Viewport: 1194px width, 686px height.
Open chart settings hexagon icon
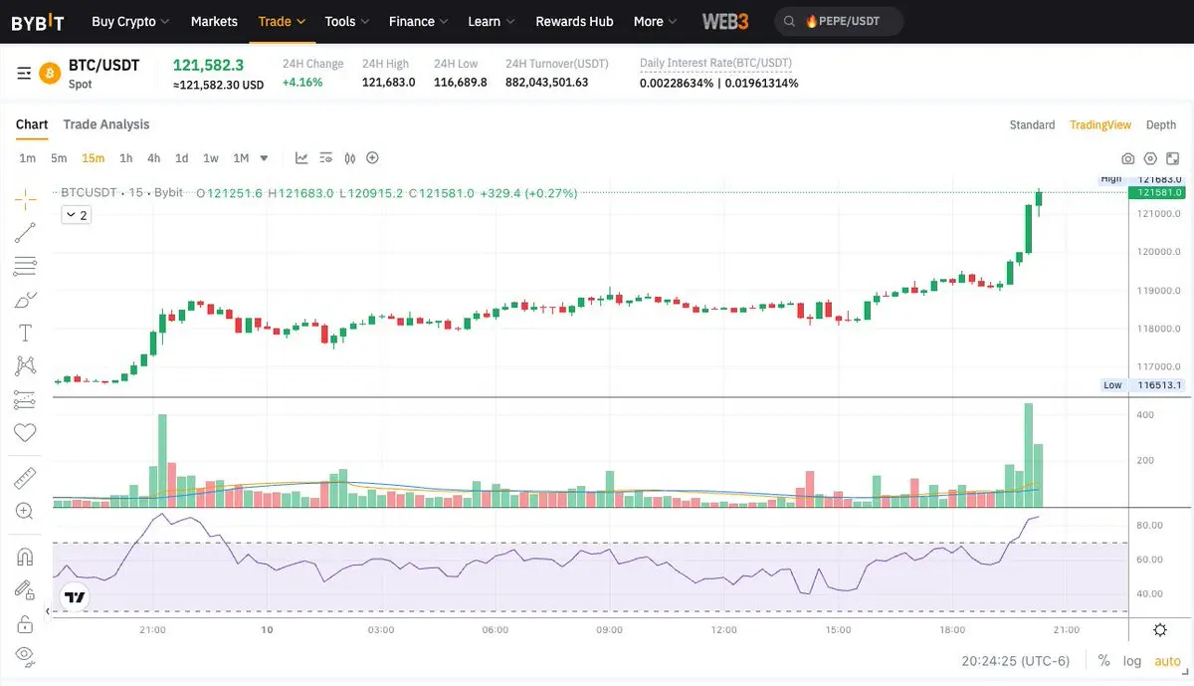click(x=1150, y=158)
